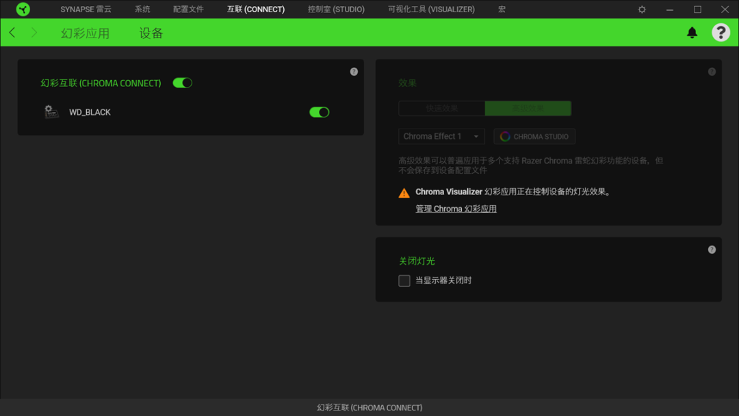Go forward with the right arrow
Screen dimensions: 739x416
coord(34,33)
